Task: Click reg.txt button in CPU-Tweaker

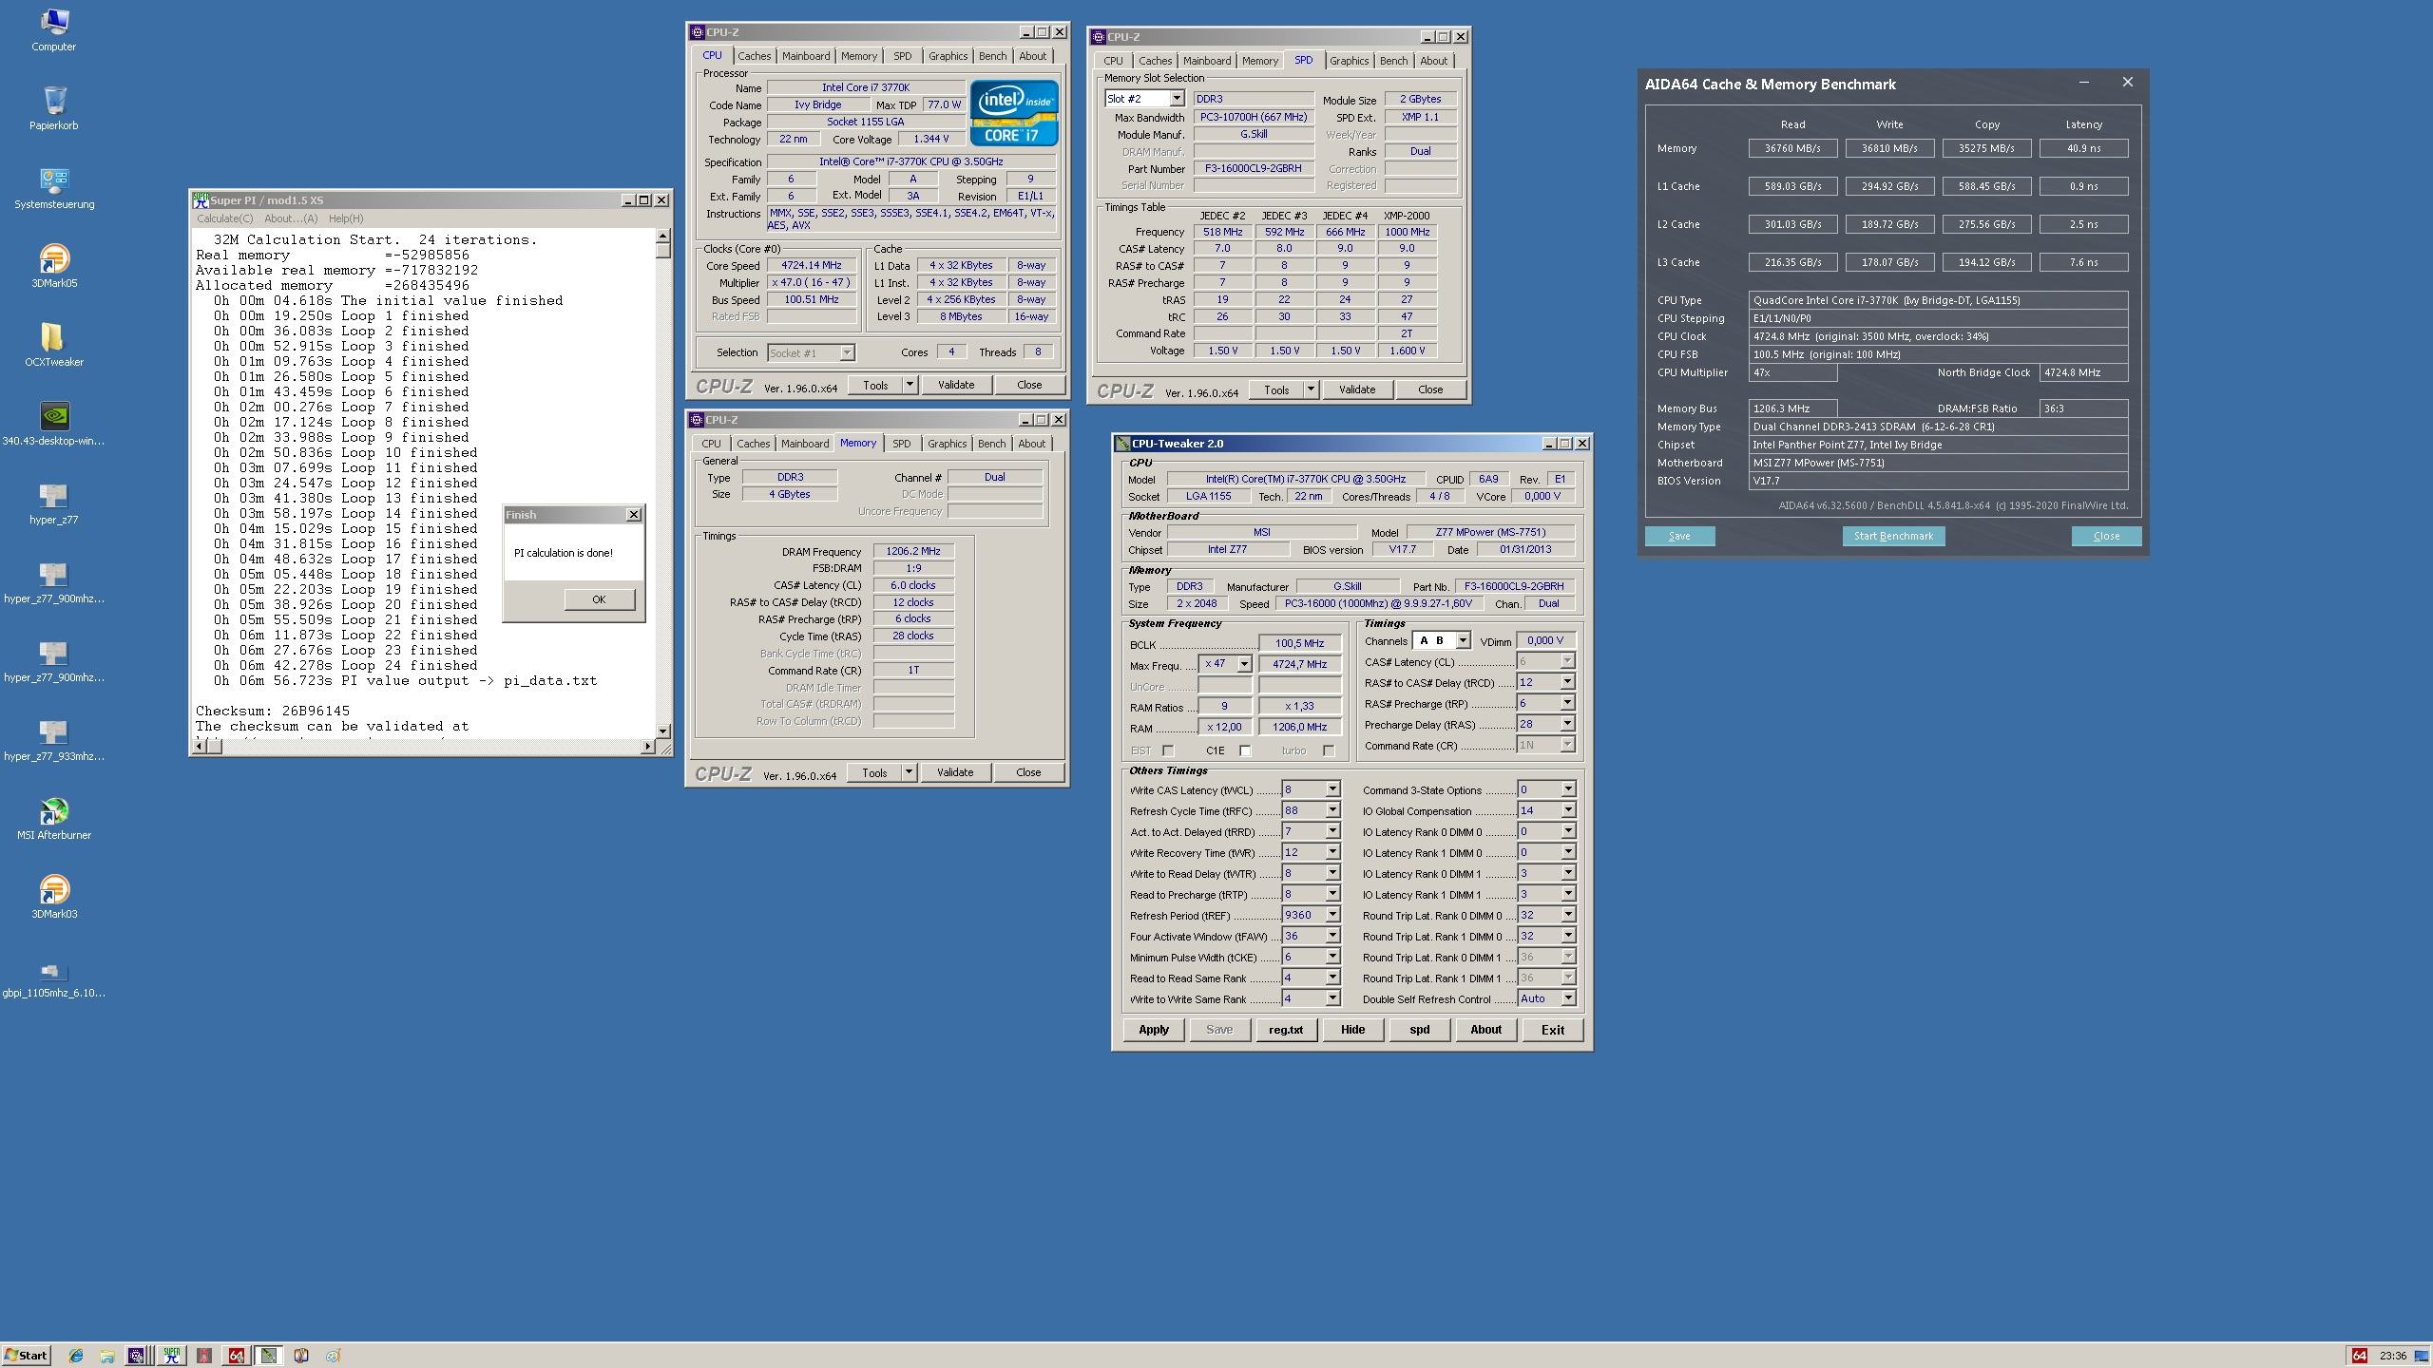Action: pos(1285,1027)
